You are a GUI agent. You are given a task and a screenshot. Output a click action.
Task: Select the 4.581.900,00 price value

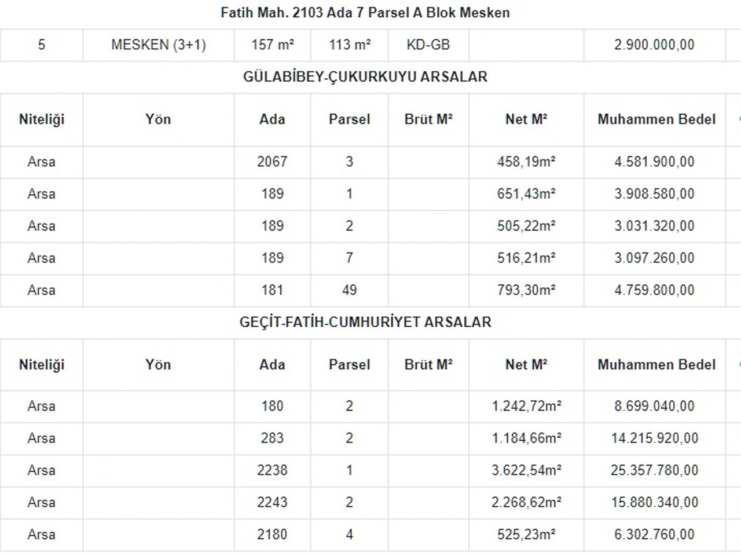point(654,162)
